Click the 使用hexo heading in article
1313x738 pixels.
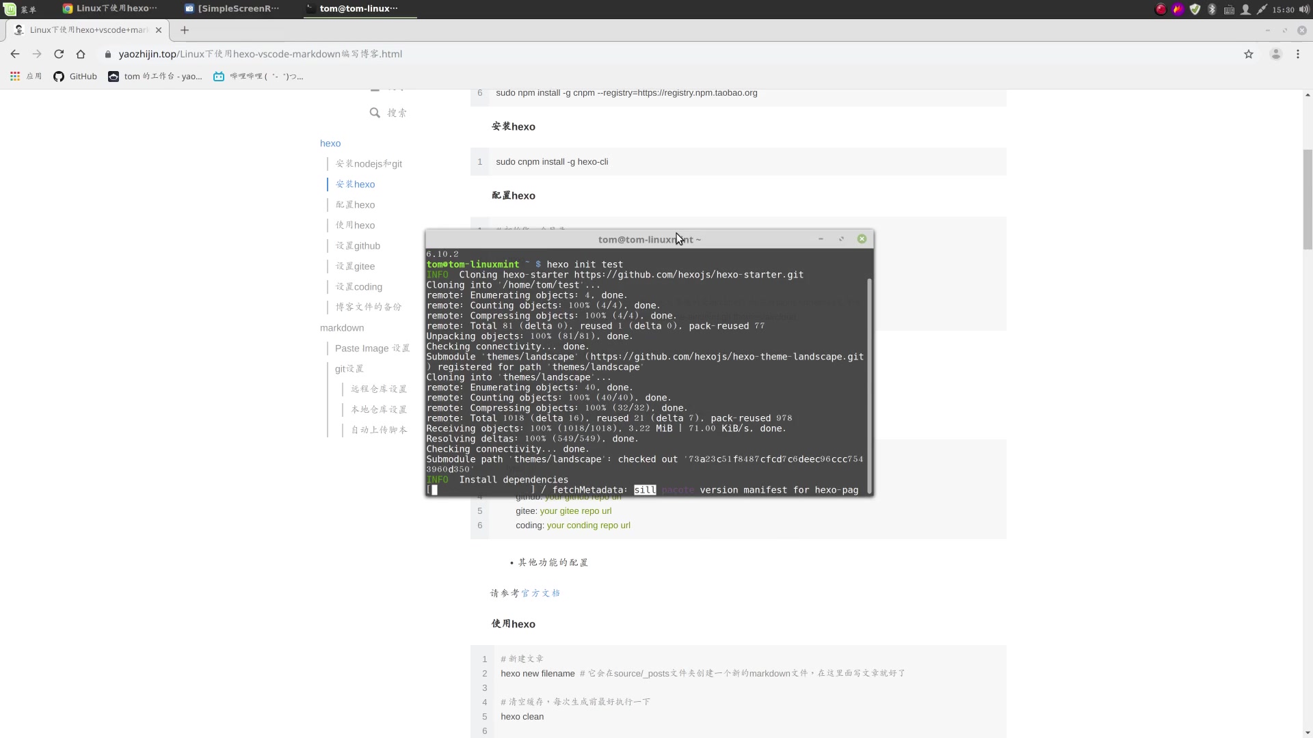(x=514, y=624)
